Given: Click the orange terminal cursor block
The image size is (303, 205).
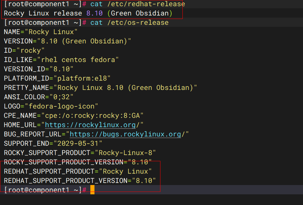Looking at the screenshot, I should pyautogui.click(x=92, y=189).
